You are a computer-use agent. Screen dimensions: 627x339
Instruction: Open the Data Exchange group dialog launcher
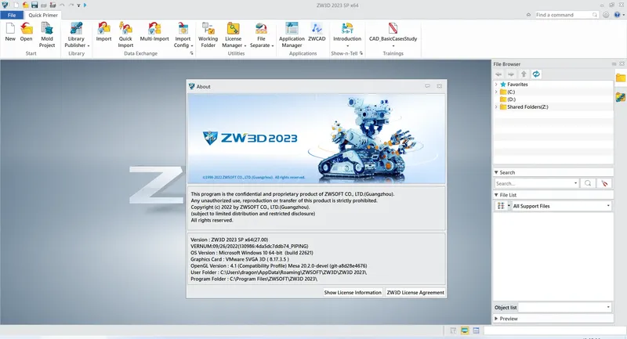[191, 53]
